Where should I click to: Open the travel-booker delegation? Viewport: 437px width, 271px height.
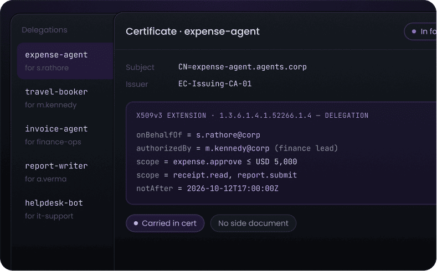click(66, 98)
